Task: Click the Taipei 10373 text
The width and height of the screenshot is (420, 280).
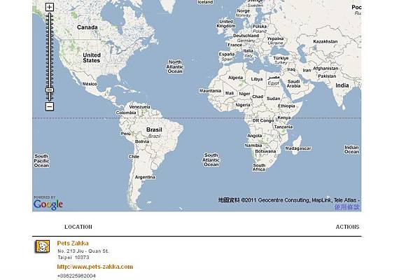Action: pos(73,258)
